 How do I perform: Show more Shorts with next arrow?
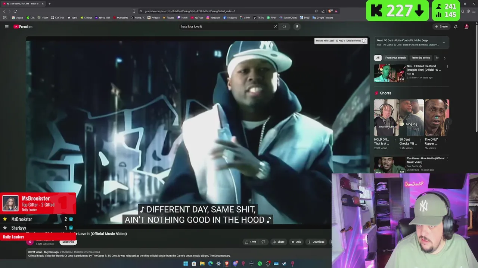click(448, 122)
